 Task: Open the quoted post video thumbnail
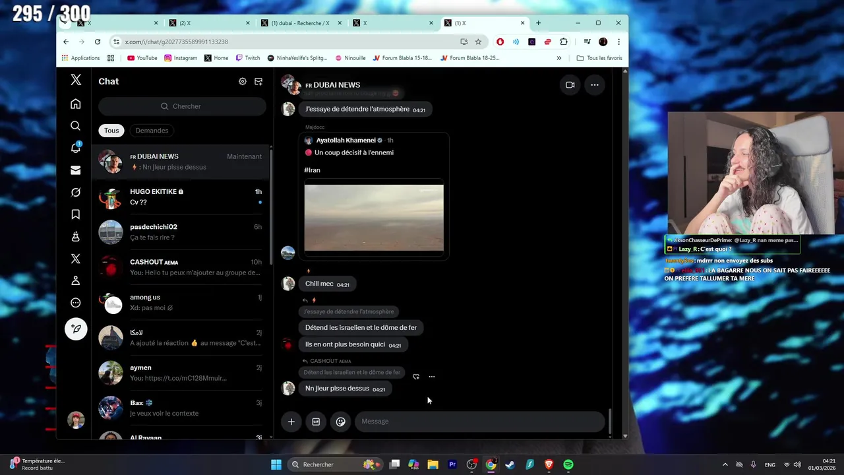pos(374,218)
